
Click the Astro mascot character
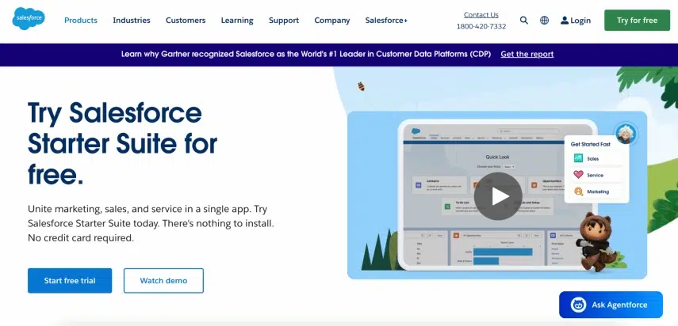tap(596, 241)
